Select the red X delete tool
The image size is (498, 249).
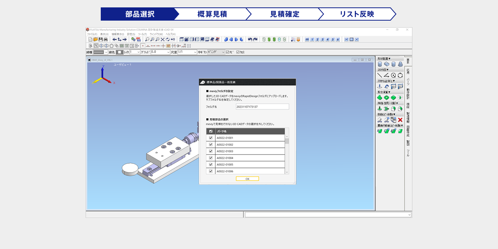click(x=400, y=120)
